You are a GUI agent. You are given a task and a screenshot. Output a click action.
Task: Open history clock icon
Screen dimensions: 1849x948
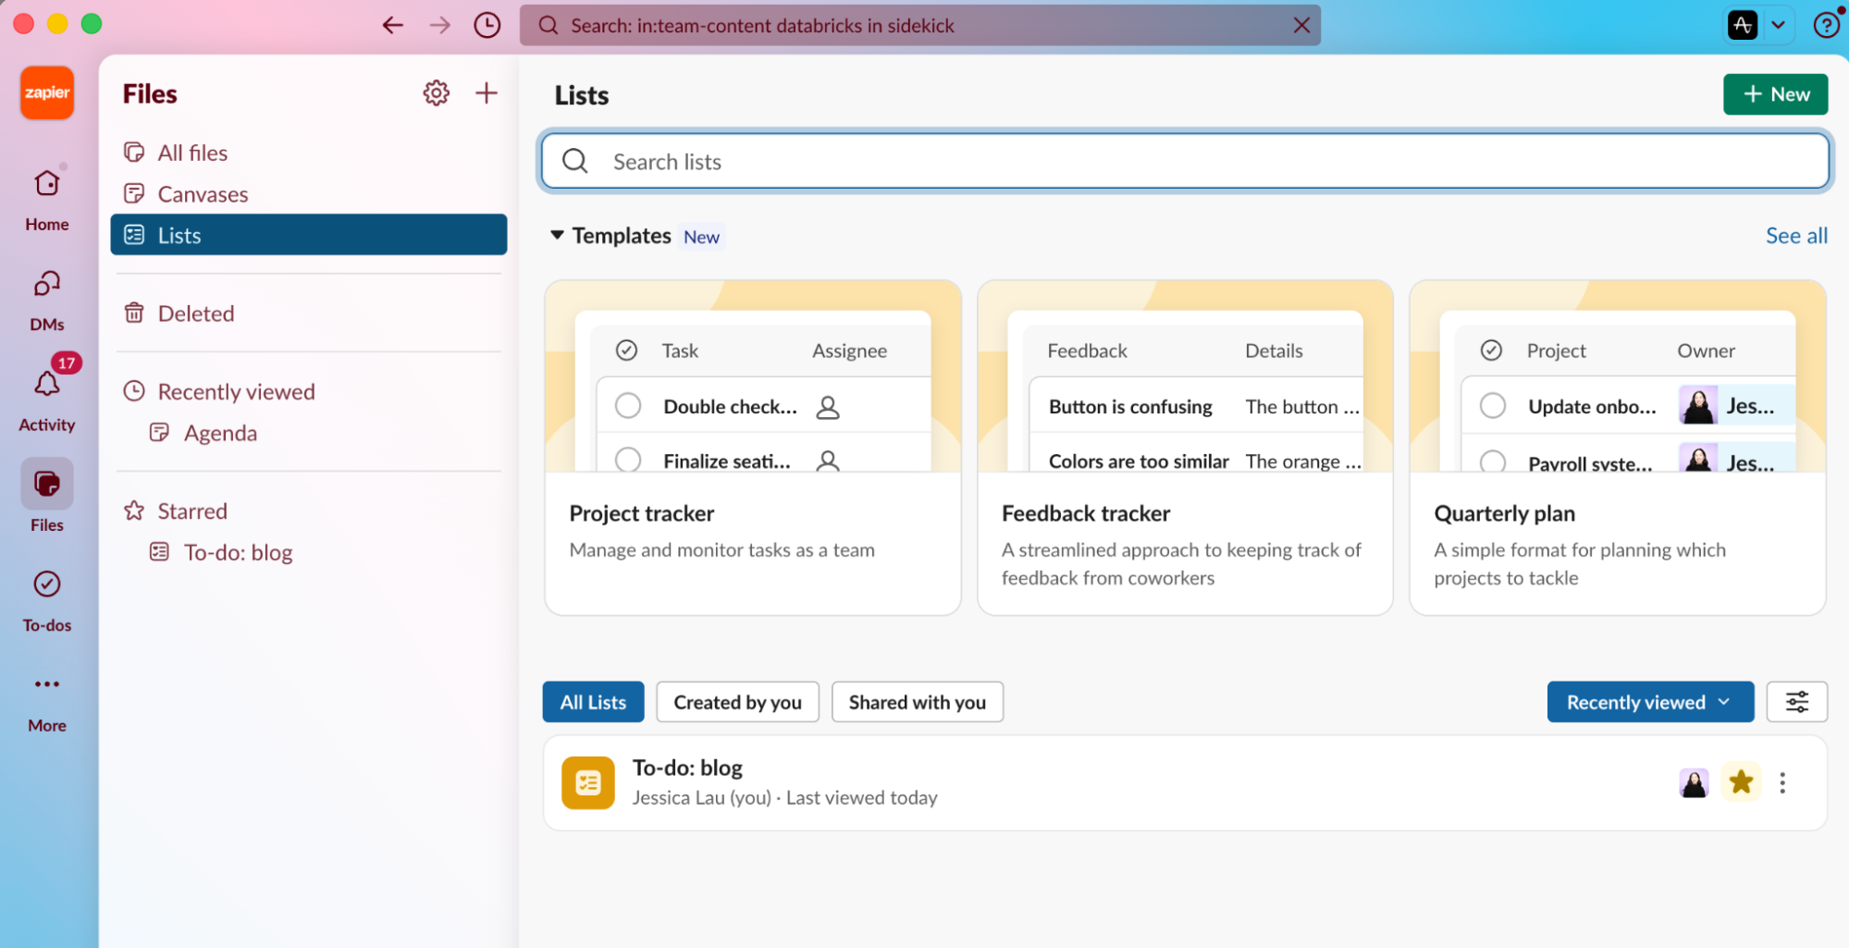pyautogui.click(x=487, y=25)
